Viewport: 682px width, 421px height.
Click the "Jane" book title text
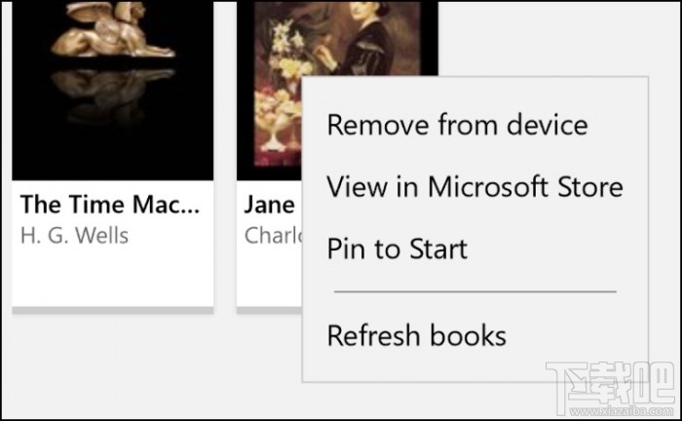point(269,205)
